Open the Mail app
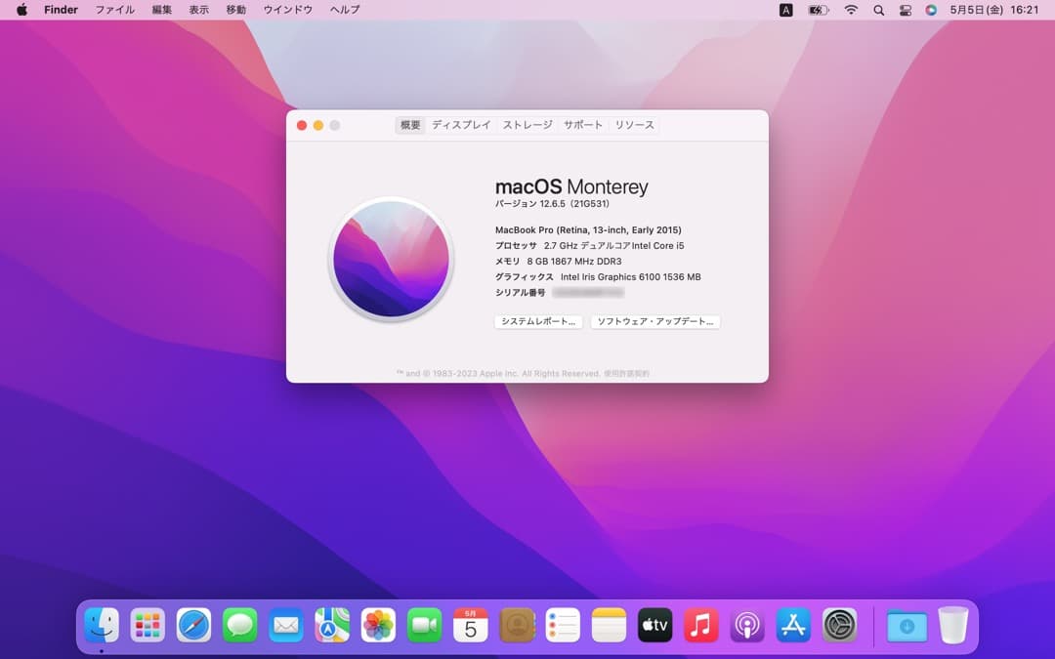1055x659 pixels. 286,625
